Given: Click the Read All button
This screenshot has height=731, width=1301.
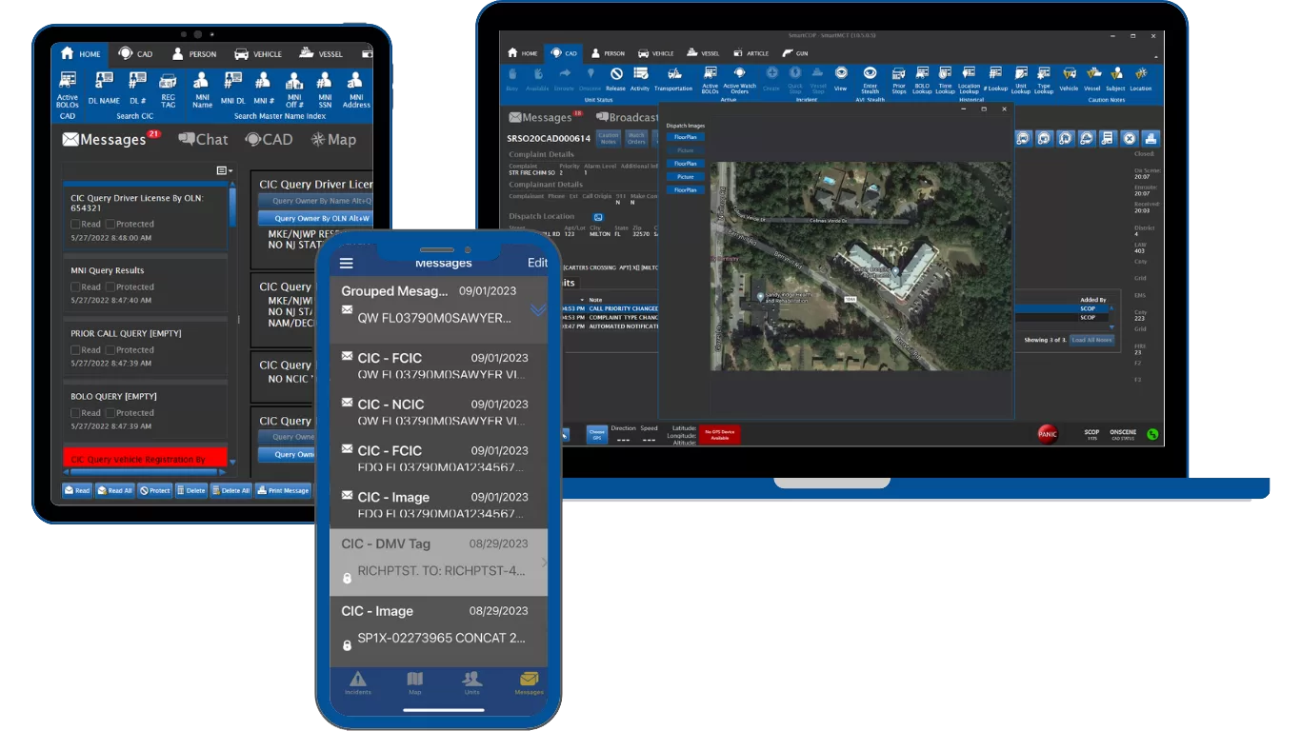Looking at the screenshot, I should (114, 490).
